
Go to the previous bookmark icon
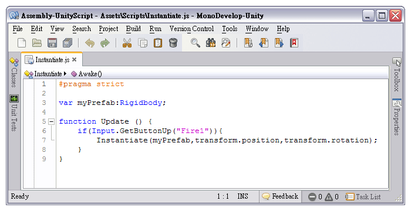(x=264, y=43)
